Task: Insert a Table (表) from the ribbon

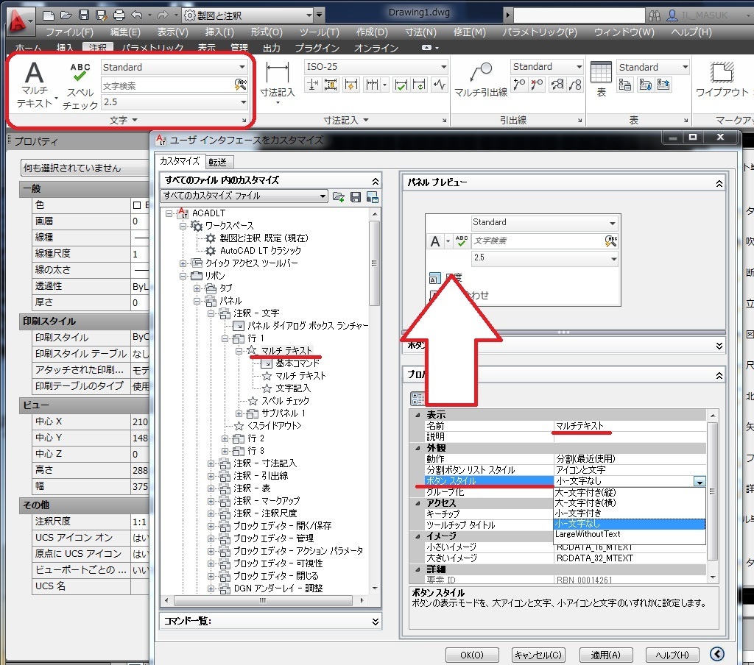Action: pos(601,79)
